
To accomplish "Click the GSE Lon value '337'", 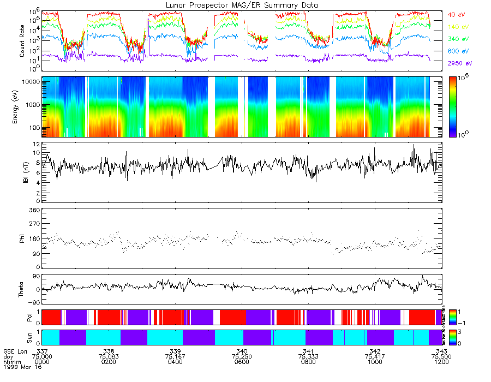I will [42, 351].
